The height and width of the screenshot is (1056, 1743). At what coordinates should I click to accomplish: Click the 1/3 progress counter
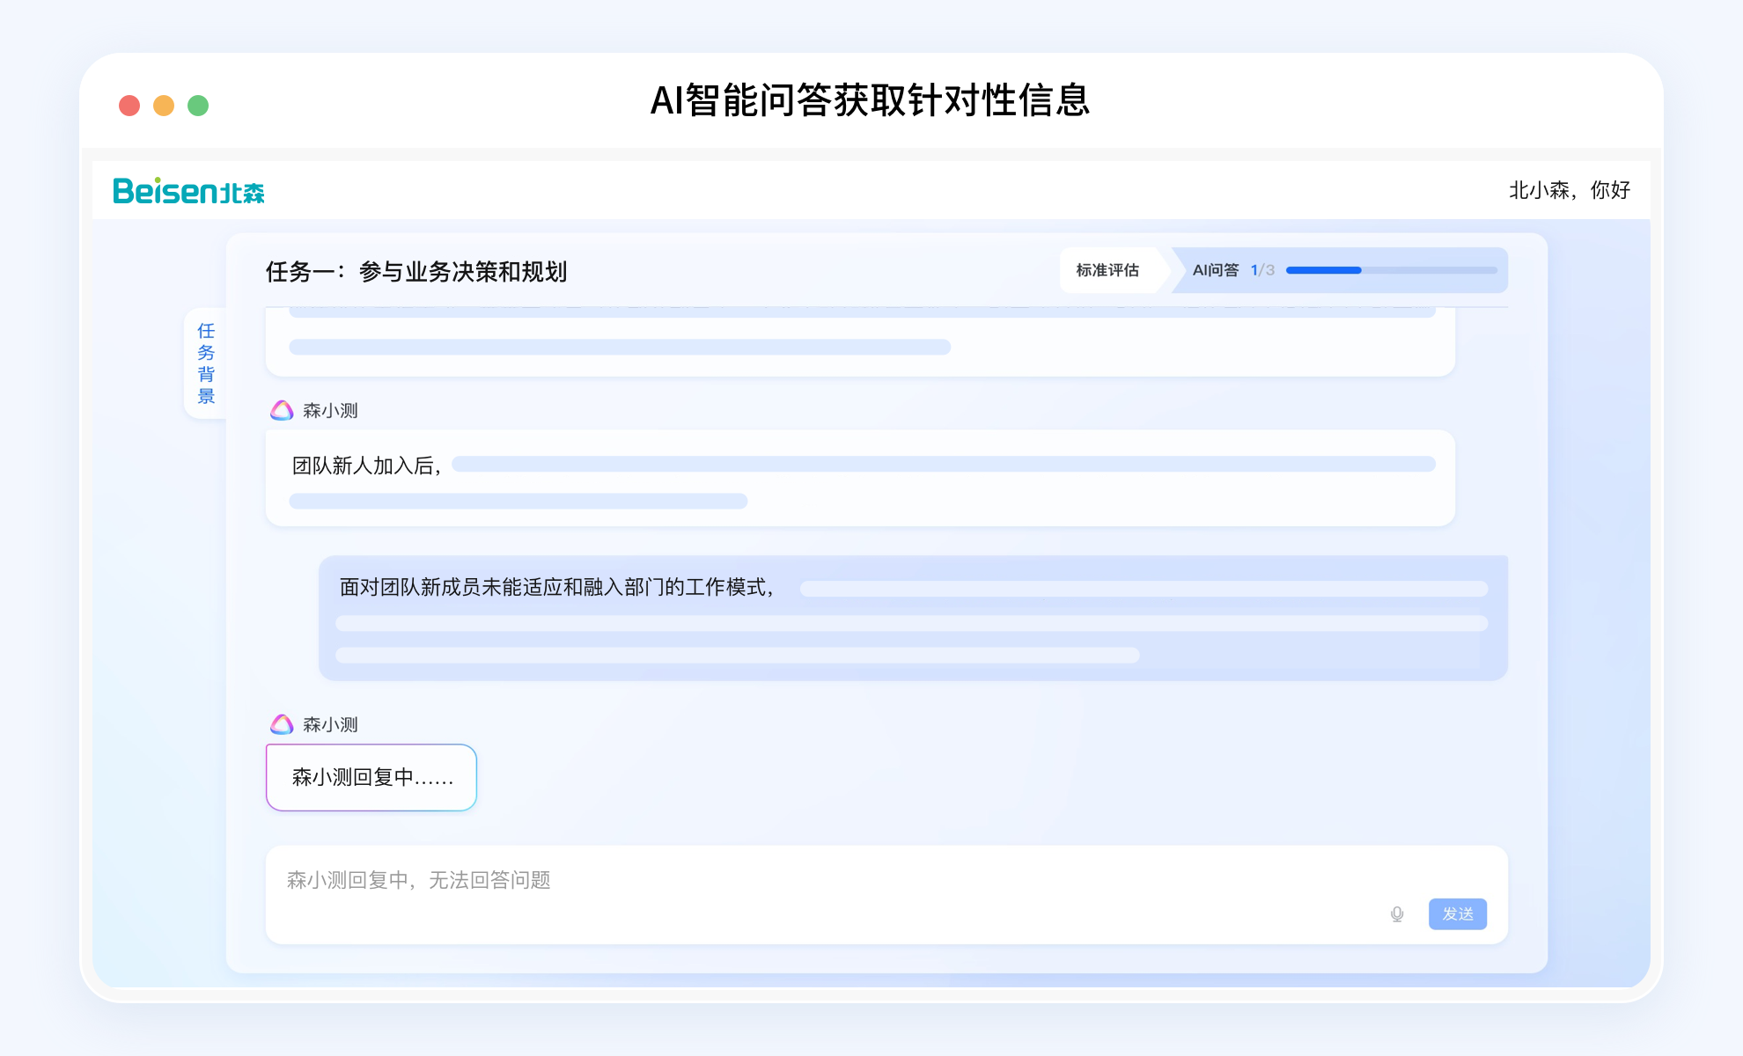point(1261,270)
